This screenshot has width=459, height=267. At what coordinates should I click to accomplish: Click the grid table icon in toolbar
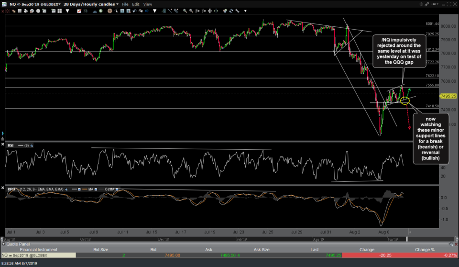[x=20, y=11]
